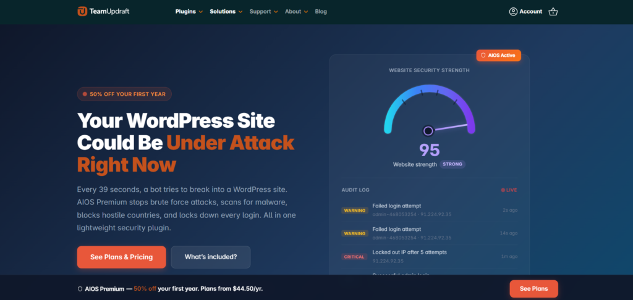Open the Blog page

(x=321, y=12)
